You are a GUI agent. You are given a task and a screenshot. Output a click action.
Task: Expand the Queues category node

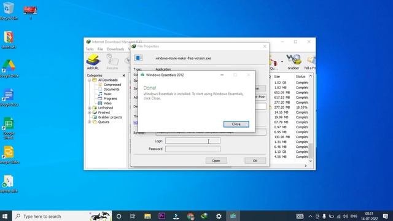coord(90,122)
